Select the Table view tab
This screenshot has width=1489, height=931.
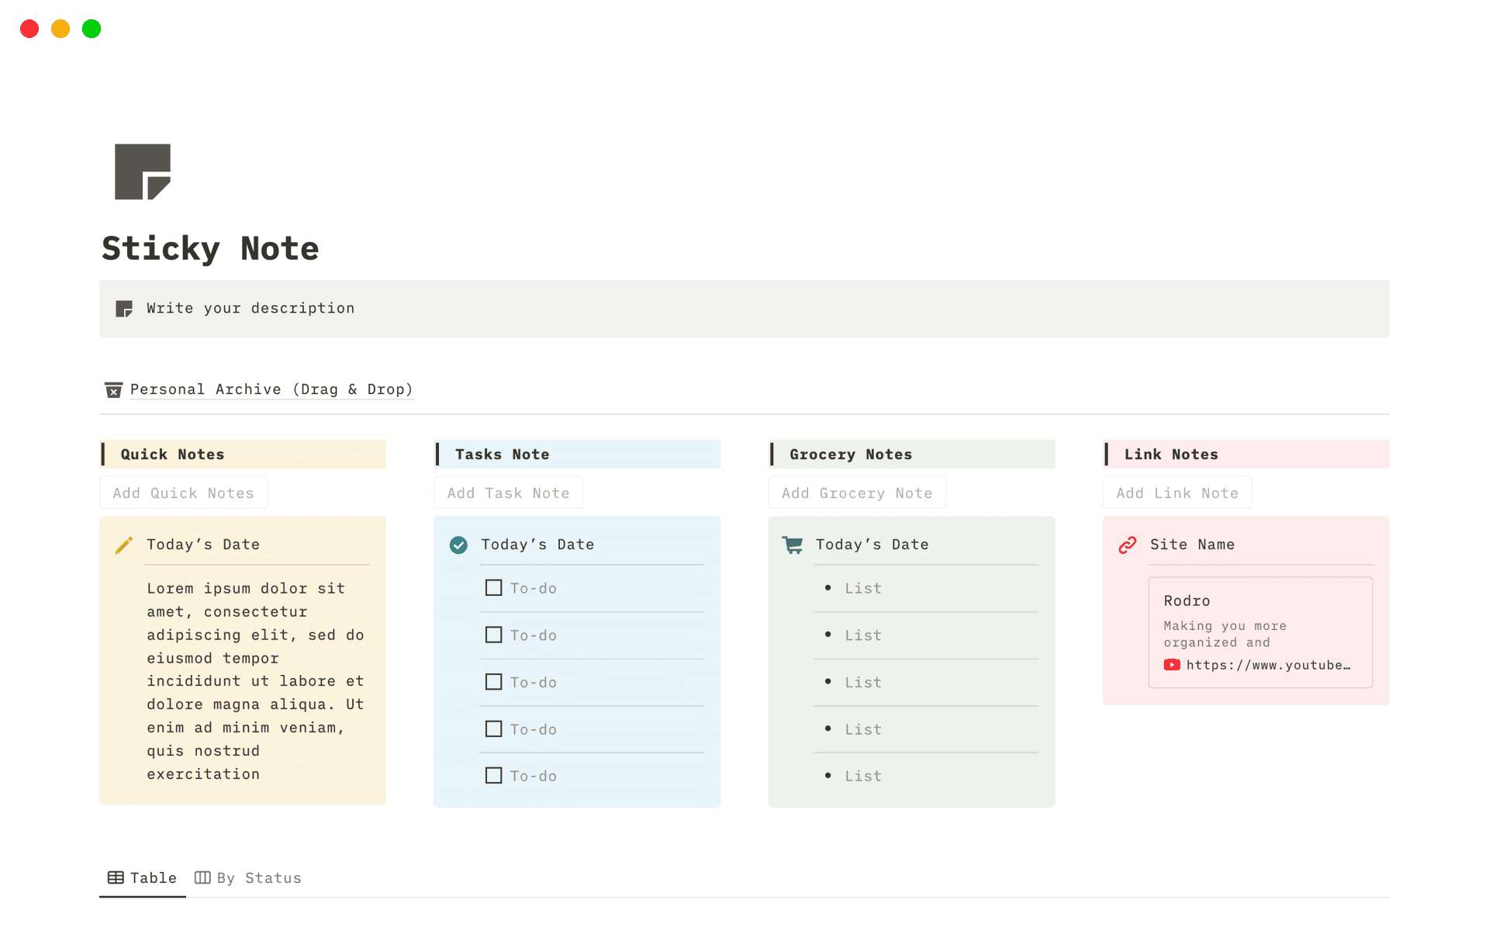[153, 877]
